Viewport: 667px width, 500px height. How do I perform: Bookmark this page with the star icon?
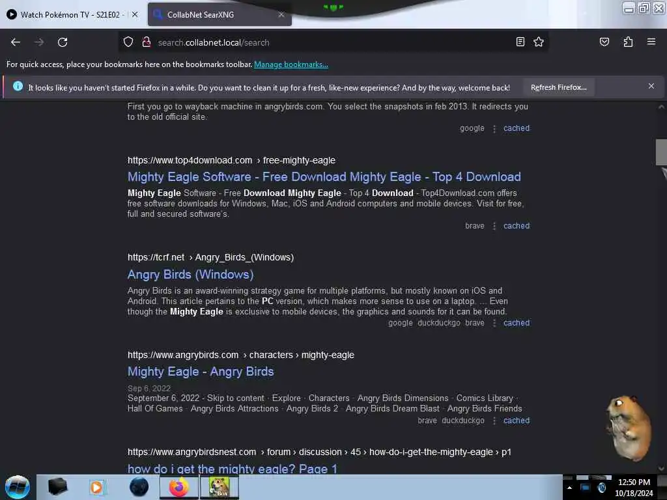point(539,42)
